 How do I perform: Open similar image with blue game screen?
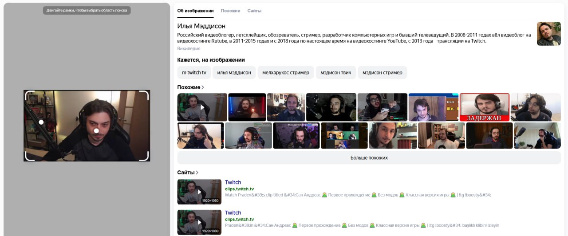tap(434, 107)
